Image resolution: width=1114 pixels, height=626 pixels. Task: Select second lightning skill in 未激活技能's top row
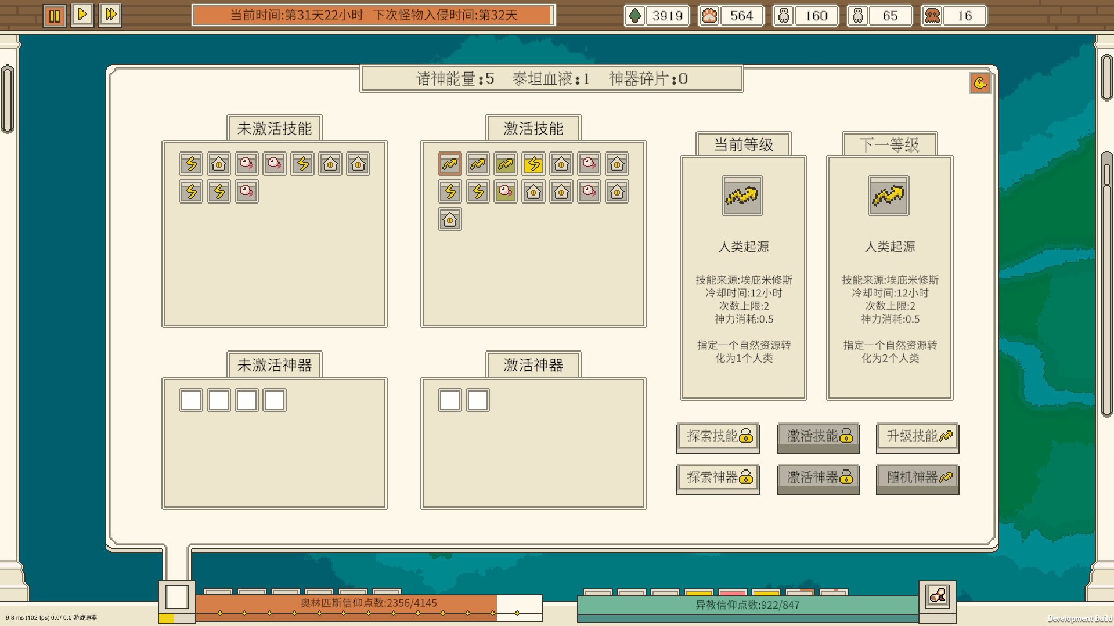tap(302, 164)
